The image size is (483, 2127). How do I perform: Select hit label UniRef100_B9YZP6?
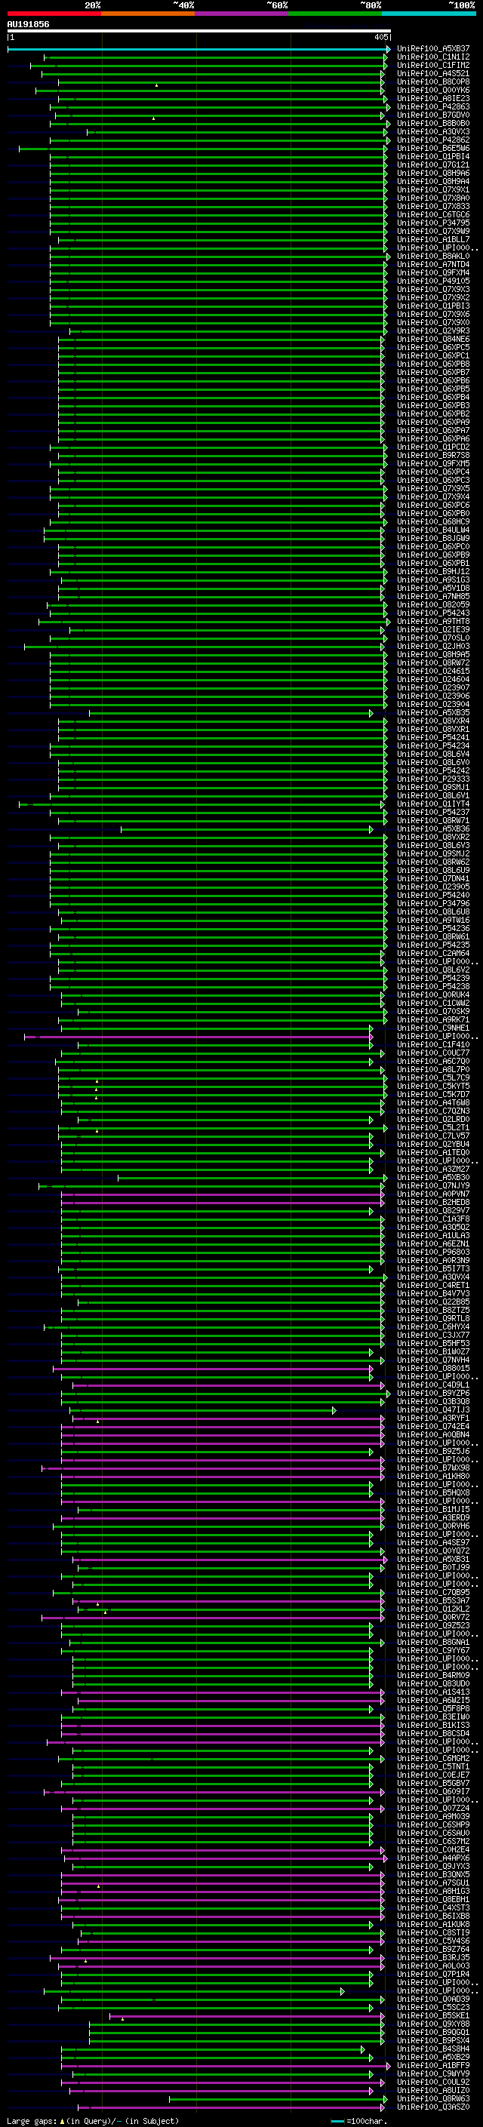(x=433, y=1393)
